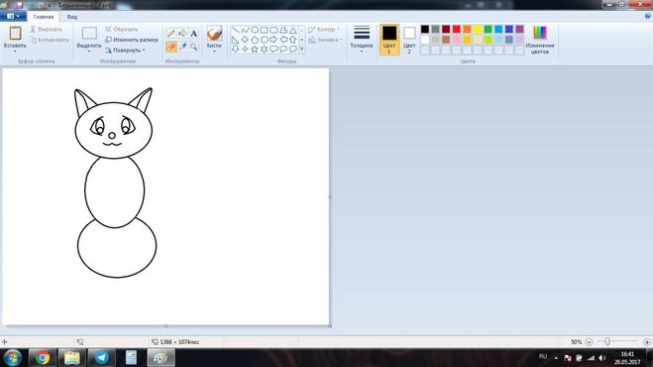Choose the Five-point star shape
Image resolution: width=653 pixels, height=367 pixels.
(255, 49)
